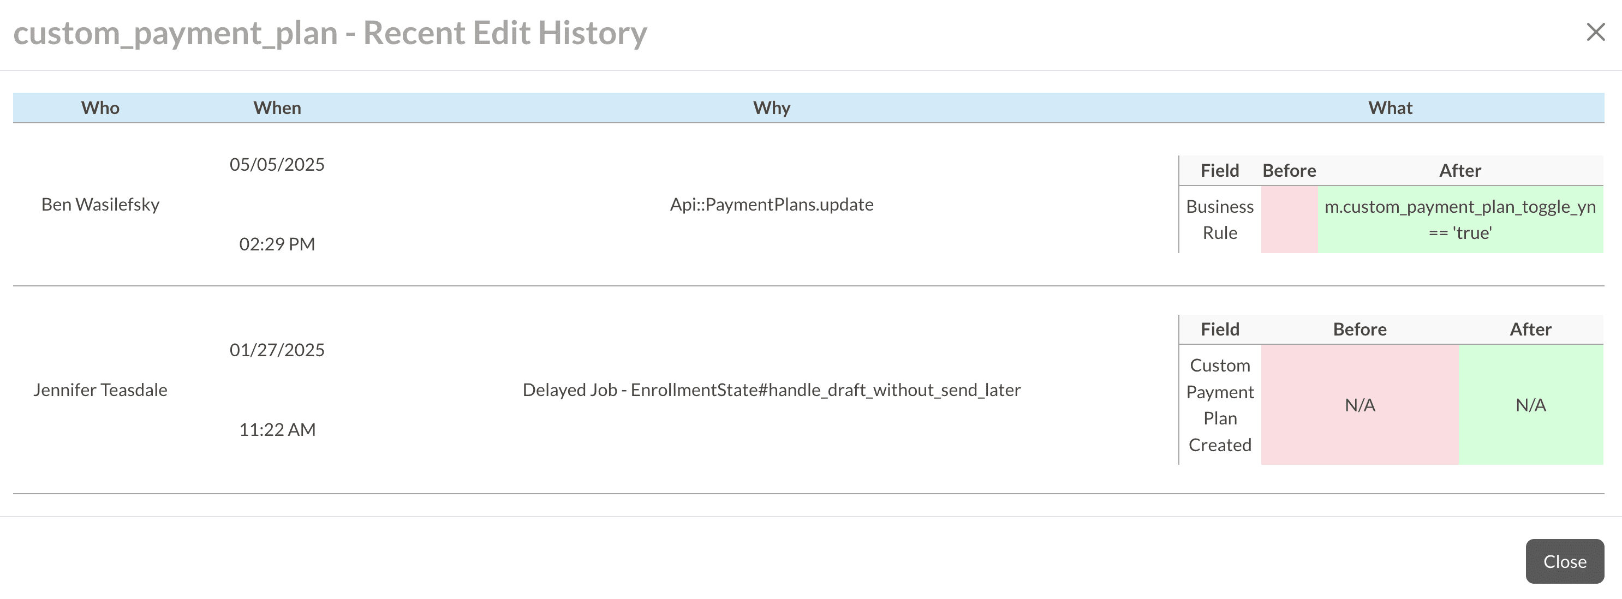The width and height of the screenshot is (1622, 599).
Task: Select Jennifer Teasdale's name
Action: pyautogui.click(x=101, y=390)
